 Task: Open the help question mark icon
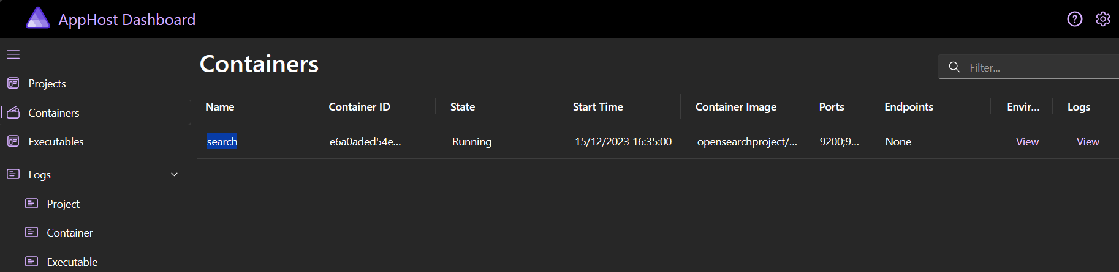[x=1074, y=19]
